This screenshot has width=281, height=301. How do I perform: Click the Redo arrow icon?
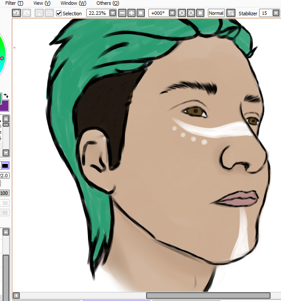click(x=27, y=13)
